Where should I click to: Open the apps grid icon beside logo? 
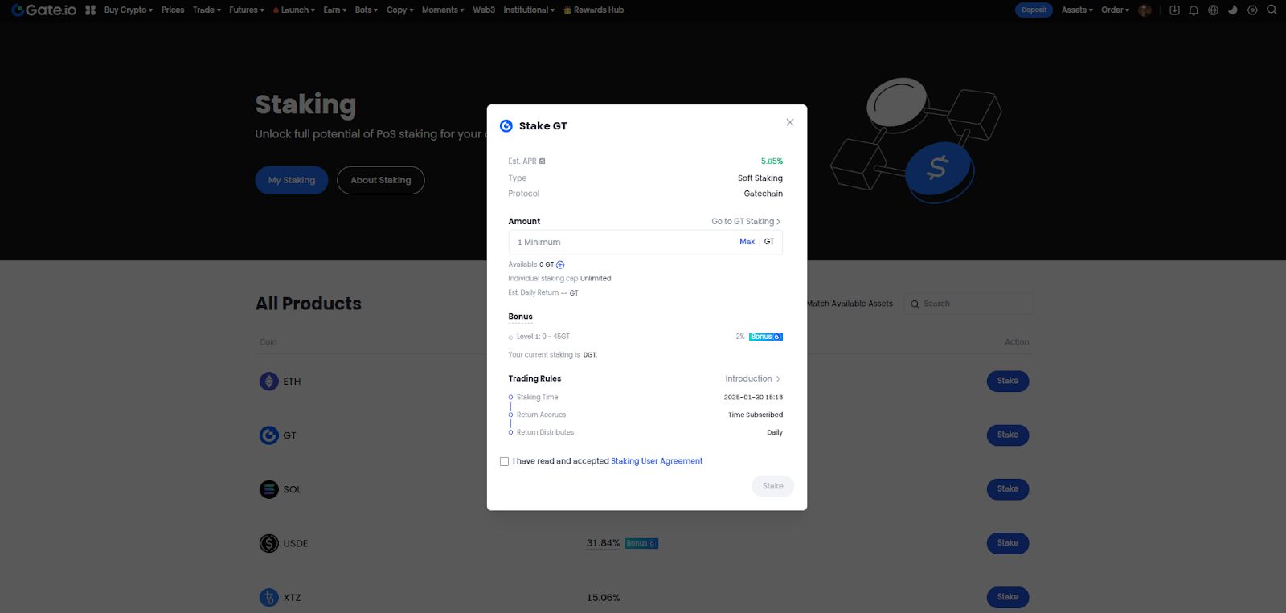point(91,10)
